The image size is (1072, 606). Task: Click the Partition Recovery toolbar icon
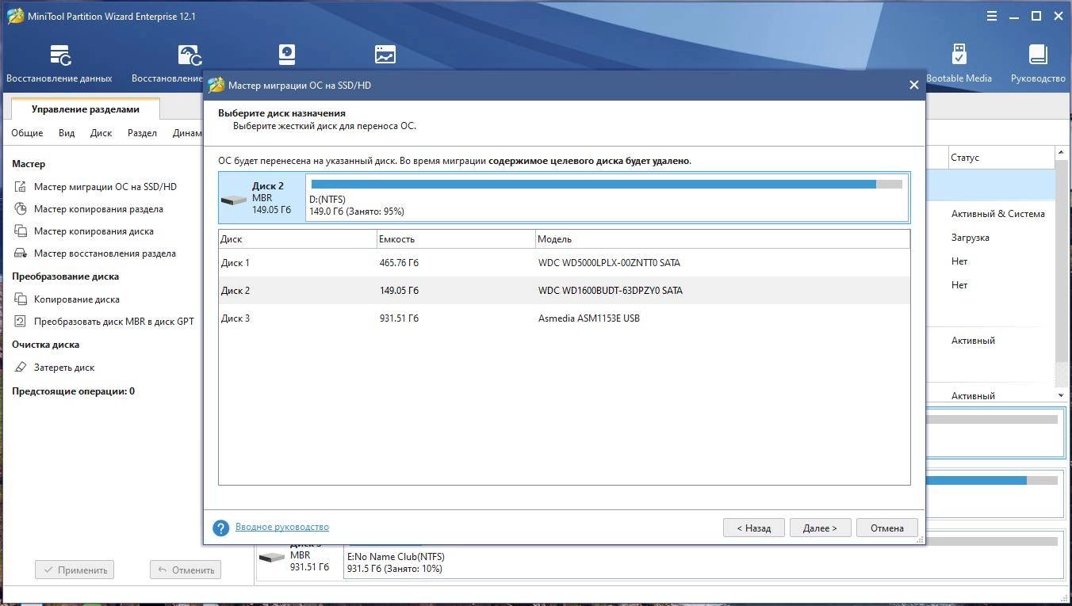[190, 55]
